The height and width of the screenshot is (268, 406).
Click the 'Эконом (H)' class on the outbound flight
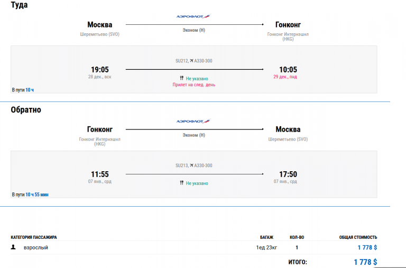coord(194,30)
